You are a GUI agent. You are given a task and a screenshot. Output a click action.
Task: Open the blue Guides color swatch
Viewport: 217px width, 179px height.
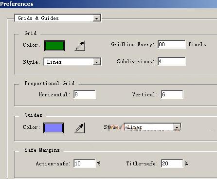54,128
